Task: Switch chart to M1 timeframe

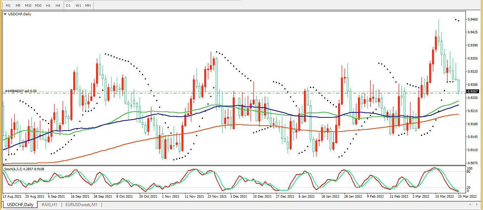Action: [8, 6]
